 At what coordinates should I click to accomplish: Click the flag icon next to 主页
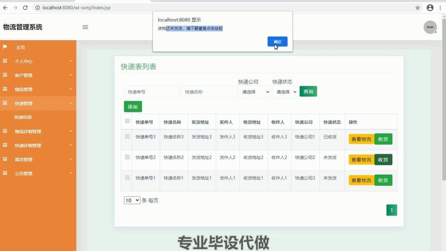tap(5, 47)
